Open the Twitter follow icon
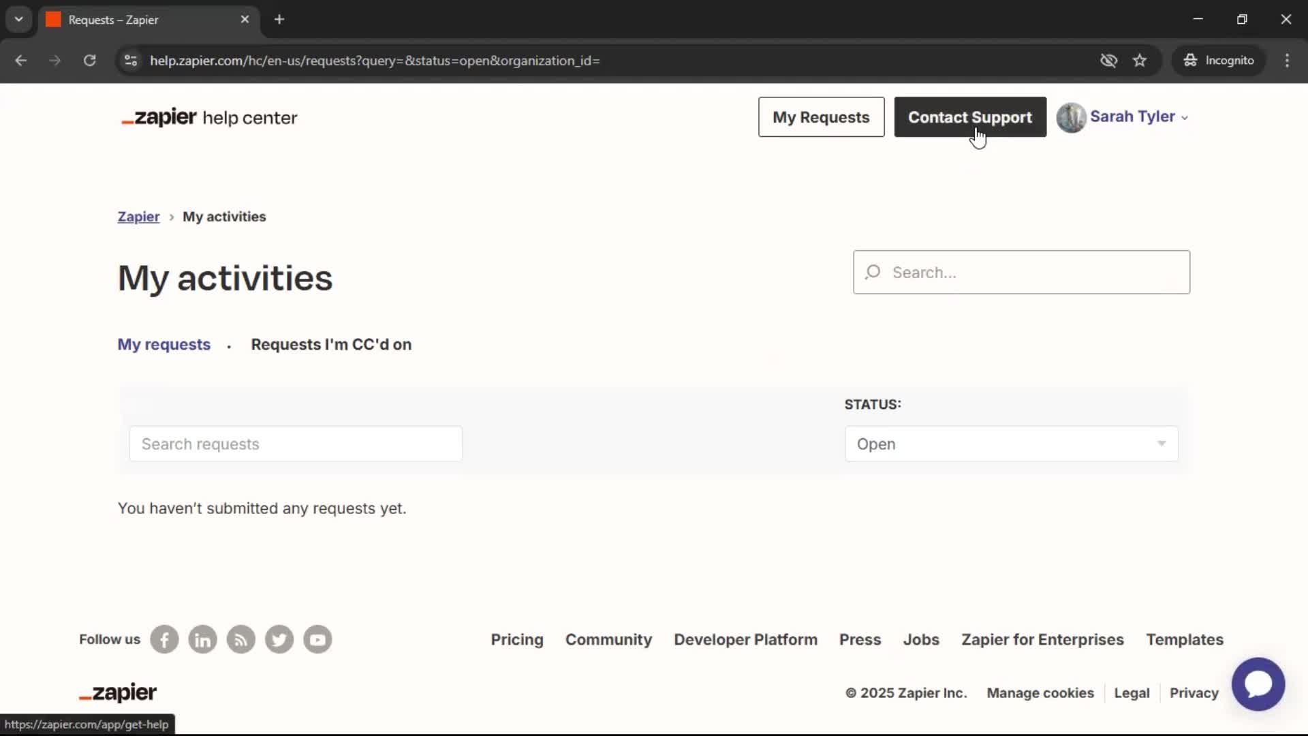Image resolution: width=1308 pixels, height=736 pixels. click(x=279, y=639)
